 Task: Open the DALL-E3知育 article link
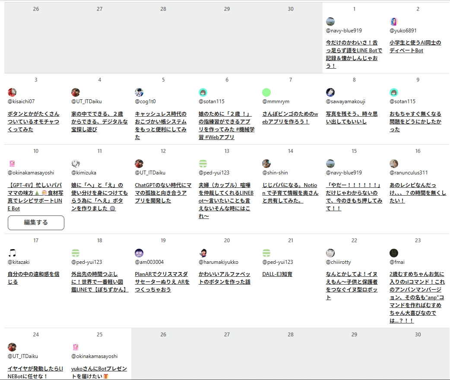tap(277, 274)
